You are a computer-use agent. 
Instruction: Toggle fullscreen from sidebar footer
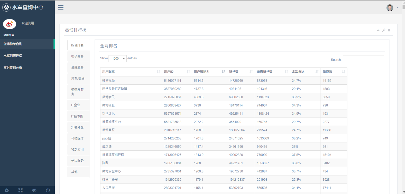(21, 190)
